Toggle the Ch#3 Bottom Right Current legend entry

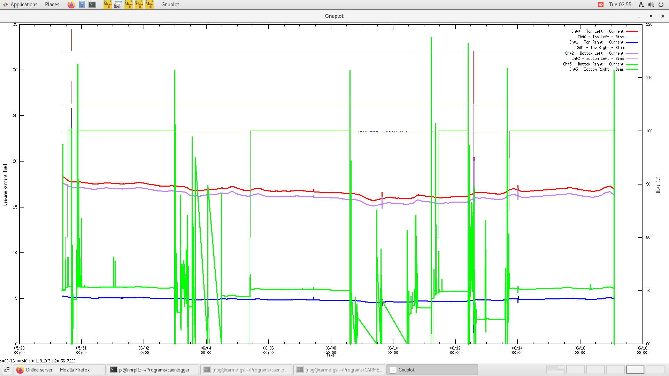[x=594, y=64]
